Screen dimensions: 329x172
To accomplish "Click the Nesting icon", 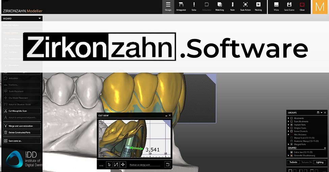I will pyautogui.click(x=258, y=6).
